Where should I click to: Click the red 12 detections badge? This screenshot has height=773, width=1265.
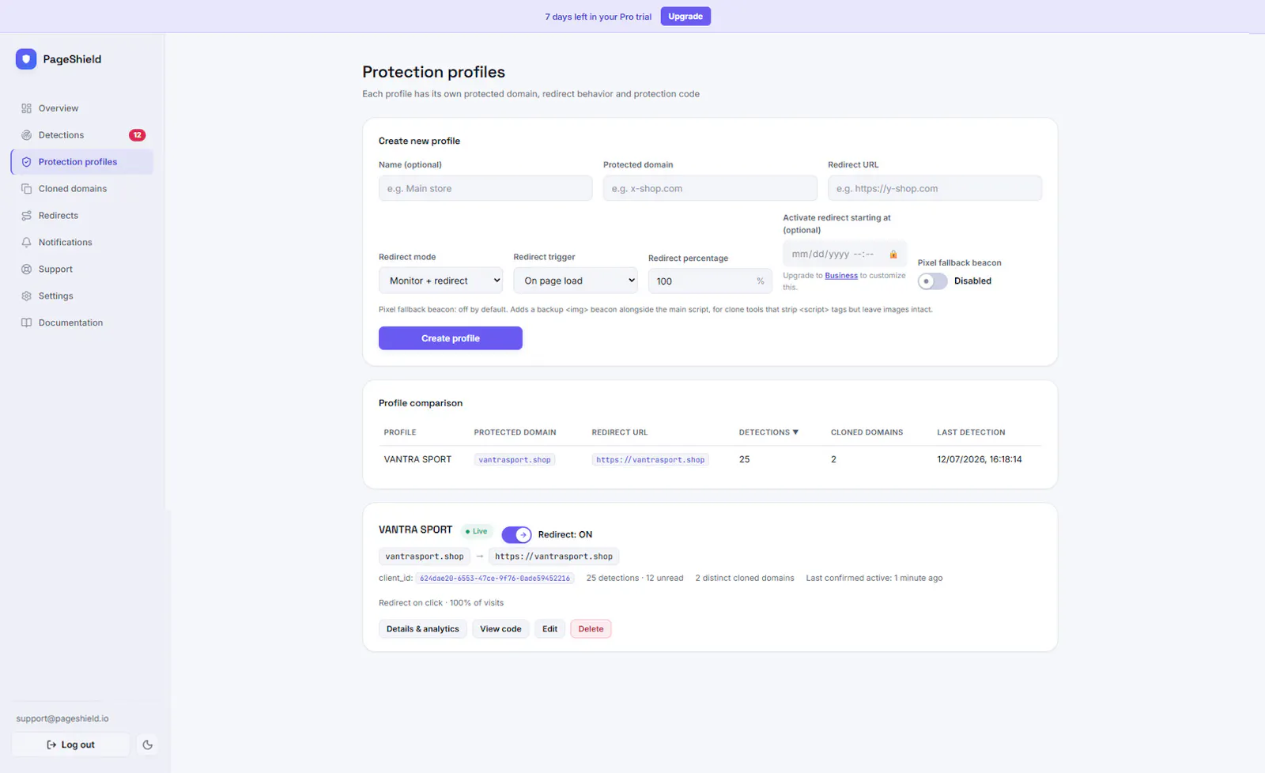click(x=138, y=135)
